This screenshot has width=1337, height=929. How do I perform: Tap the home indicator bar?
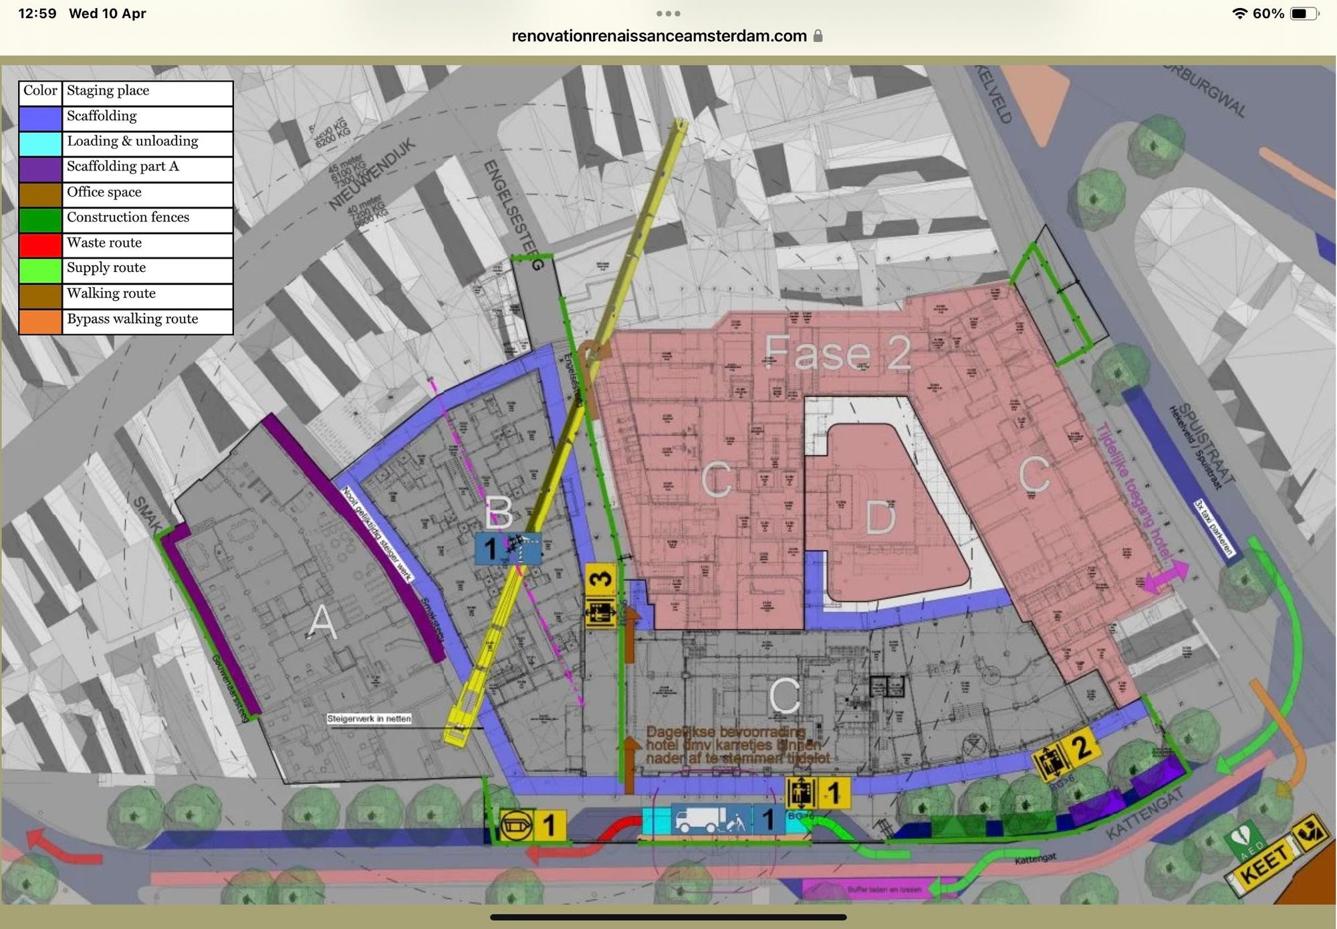tap(668, 917)
